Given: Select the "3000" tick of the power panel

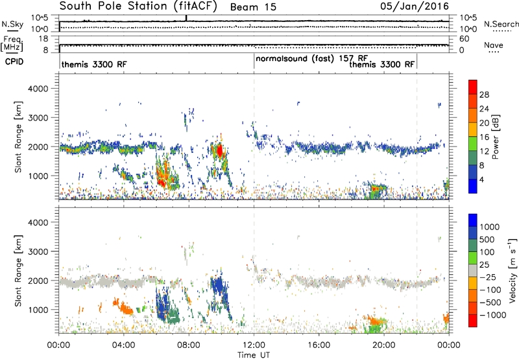Looking at the screenshot, I should coord(38,118).
